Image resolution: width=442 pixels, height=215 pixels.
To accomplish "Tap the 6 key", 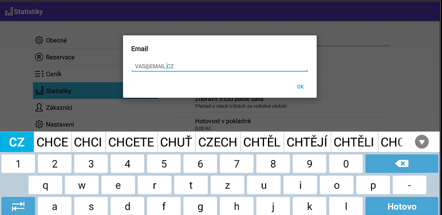I will 200,164.
